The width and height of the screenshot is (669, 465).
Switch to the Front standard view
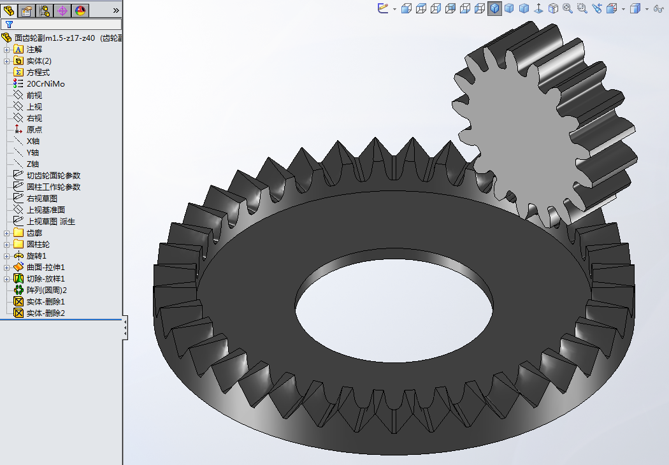pyautogui.click(x=406, y=8)
